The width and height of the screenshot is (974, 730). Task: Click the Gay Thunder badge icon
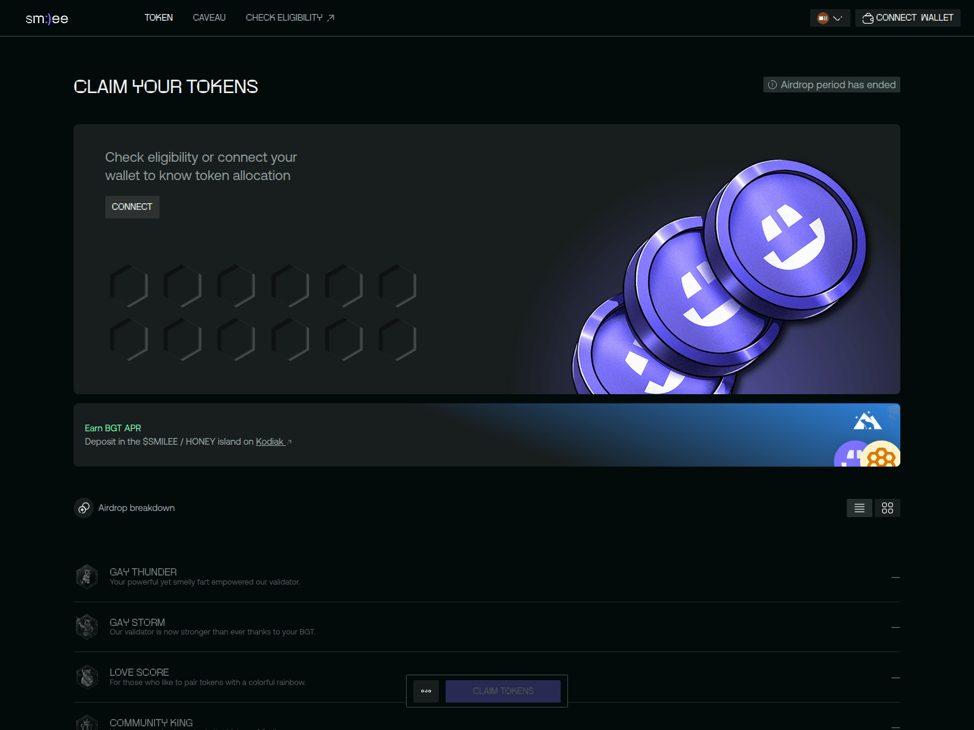click(87, 577)
